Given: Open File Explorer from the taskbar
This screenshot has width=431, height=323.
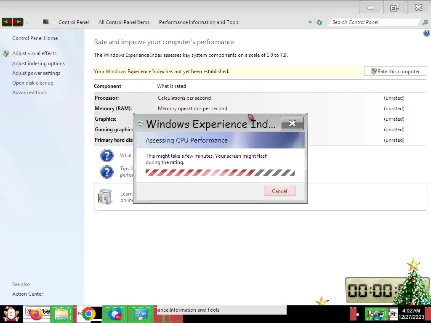Looking at the screenshot, I should (x=61, y=315).
